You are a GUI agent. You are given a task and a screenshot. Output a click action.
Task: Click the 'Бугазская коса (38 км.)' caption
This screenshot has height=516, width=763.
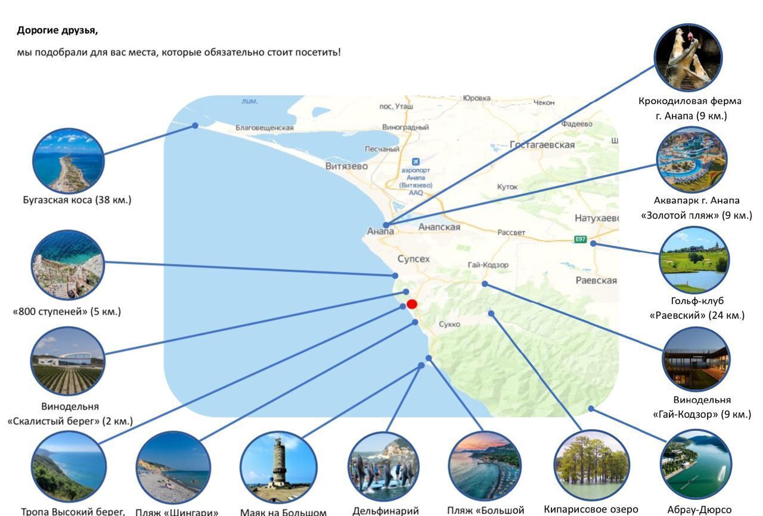click(77, 200)
